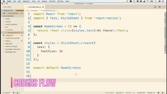Viewport: 167px width, 94px height.
Task: Click the Ln 17, Col 1 status entry
Action: (110, 93)
